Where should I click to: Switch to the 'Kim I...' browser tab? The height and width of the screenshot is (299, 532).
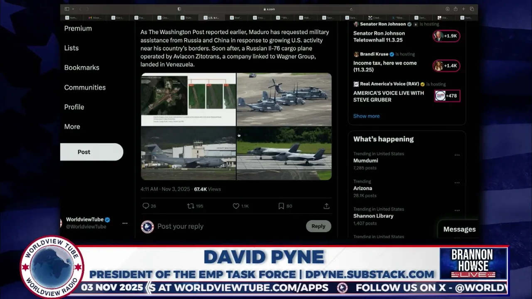118,18
